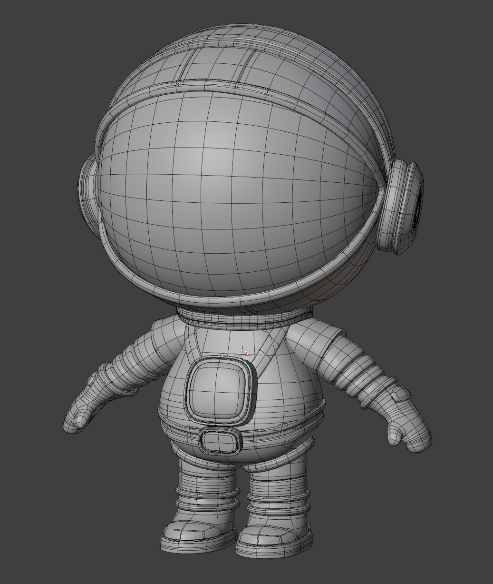The height and width of the screenshot is (584, 493).
Task: Click the ribbed neck ring under the helmet
Action: pos(245,316)
